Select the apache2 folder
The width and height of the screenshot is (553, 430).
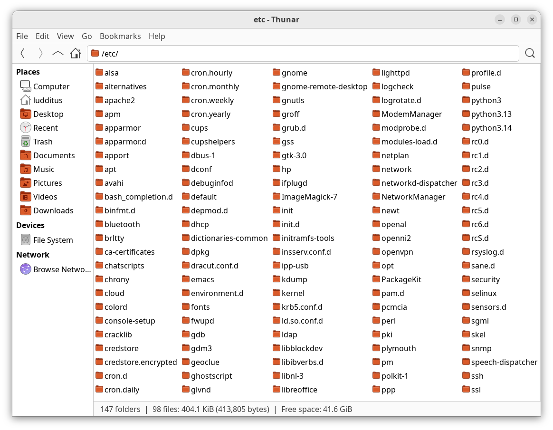[x=119, y=100]
